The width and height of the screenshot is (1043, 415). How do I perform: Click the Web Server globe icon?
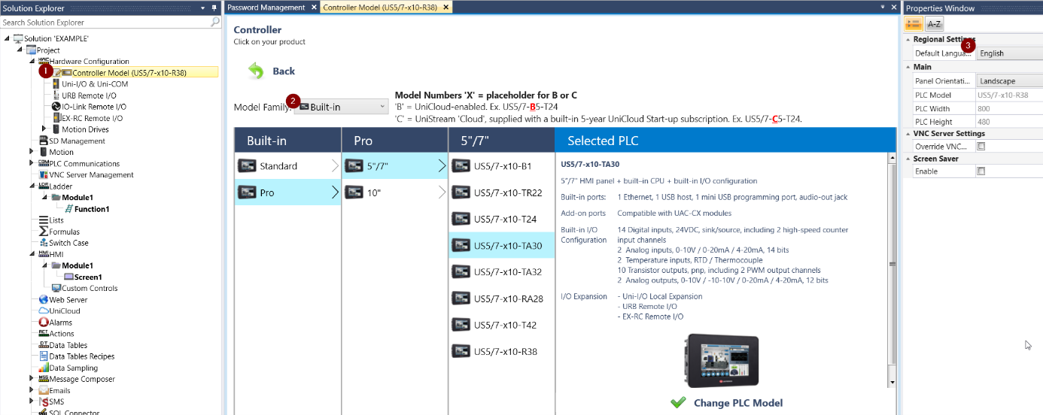(x=44, y=299)
